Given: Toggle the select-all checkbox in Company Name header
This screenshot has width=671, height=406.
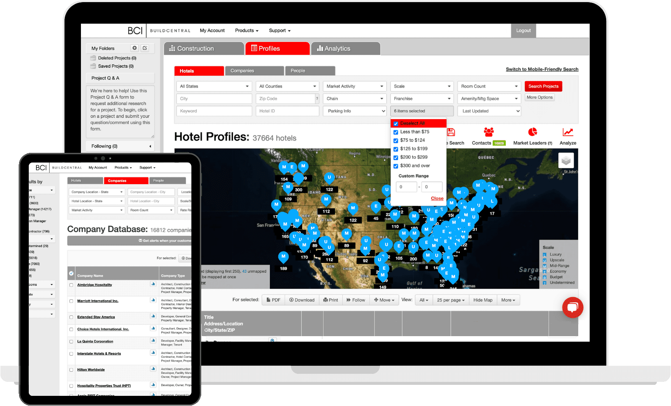Looking at the screenshot, I should coord(71,273).
